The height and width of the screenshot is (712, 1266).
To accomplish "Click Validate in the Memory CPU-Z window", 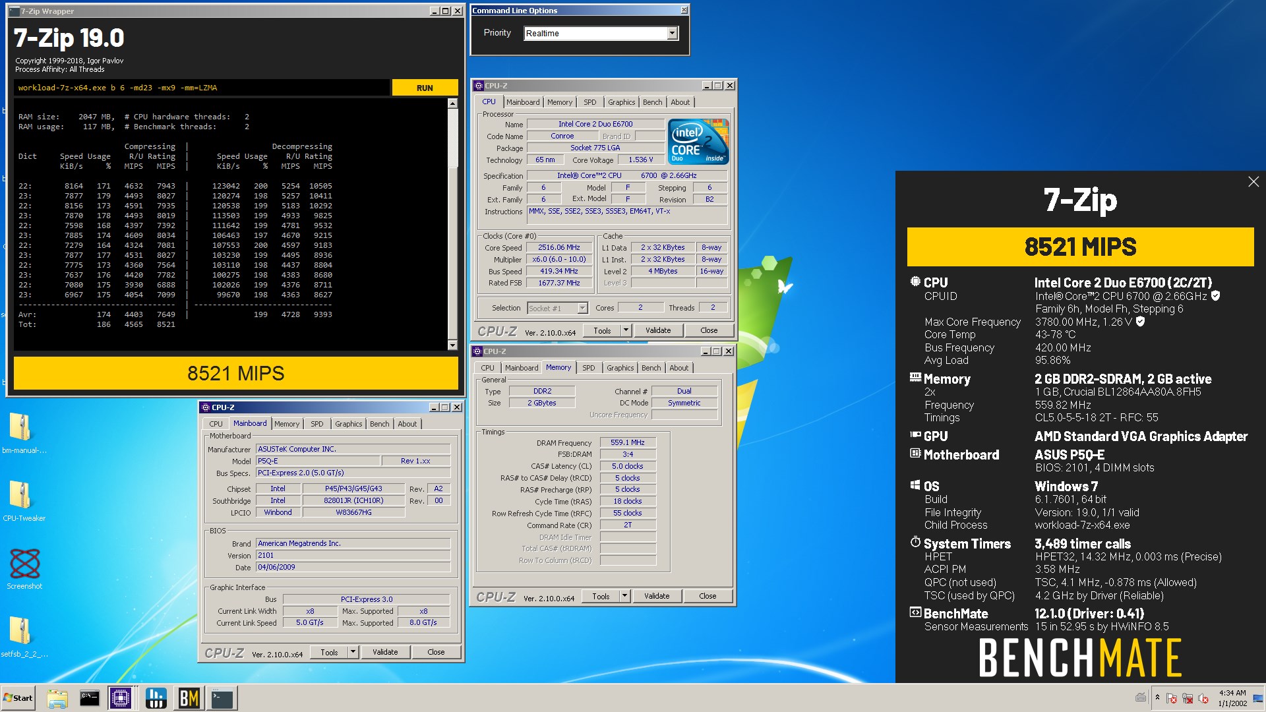I will pyautogui.click(x=657, y=596).
